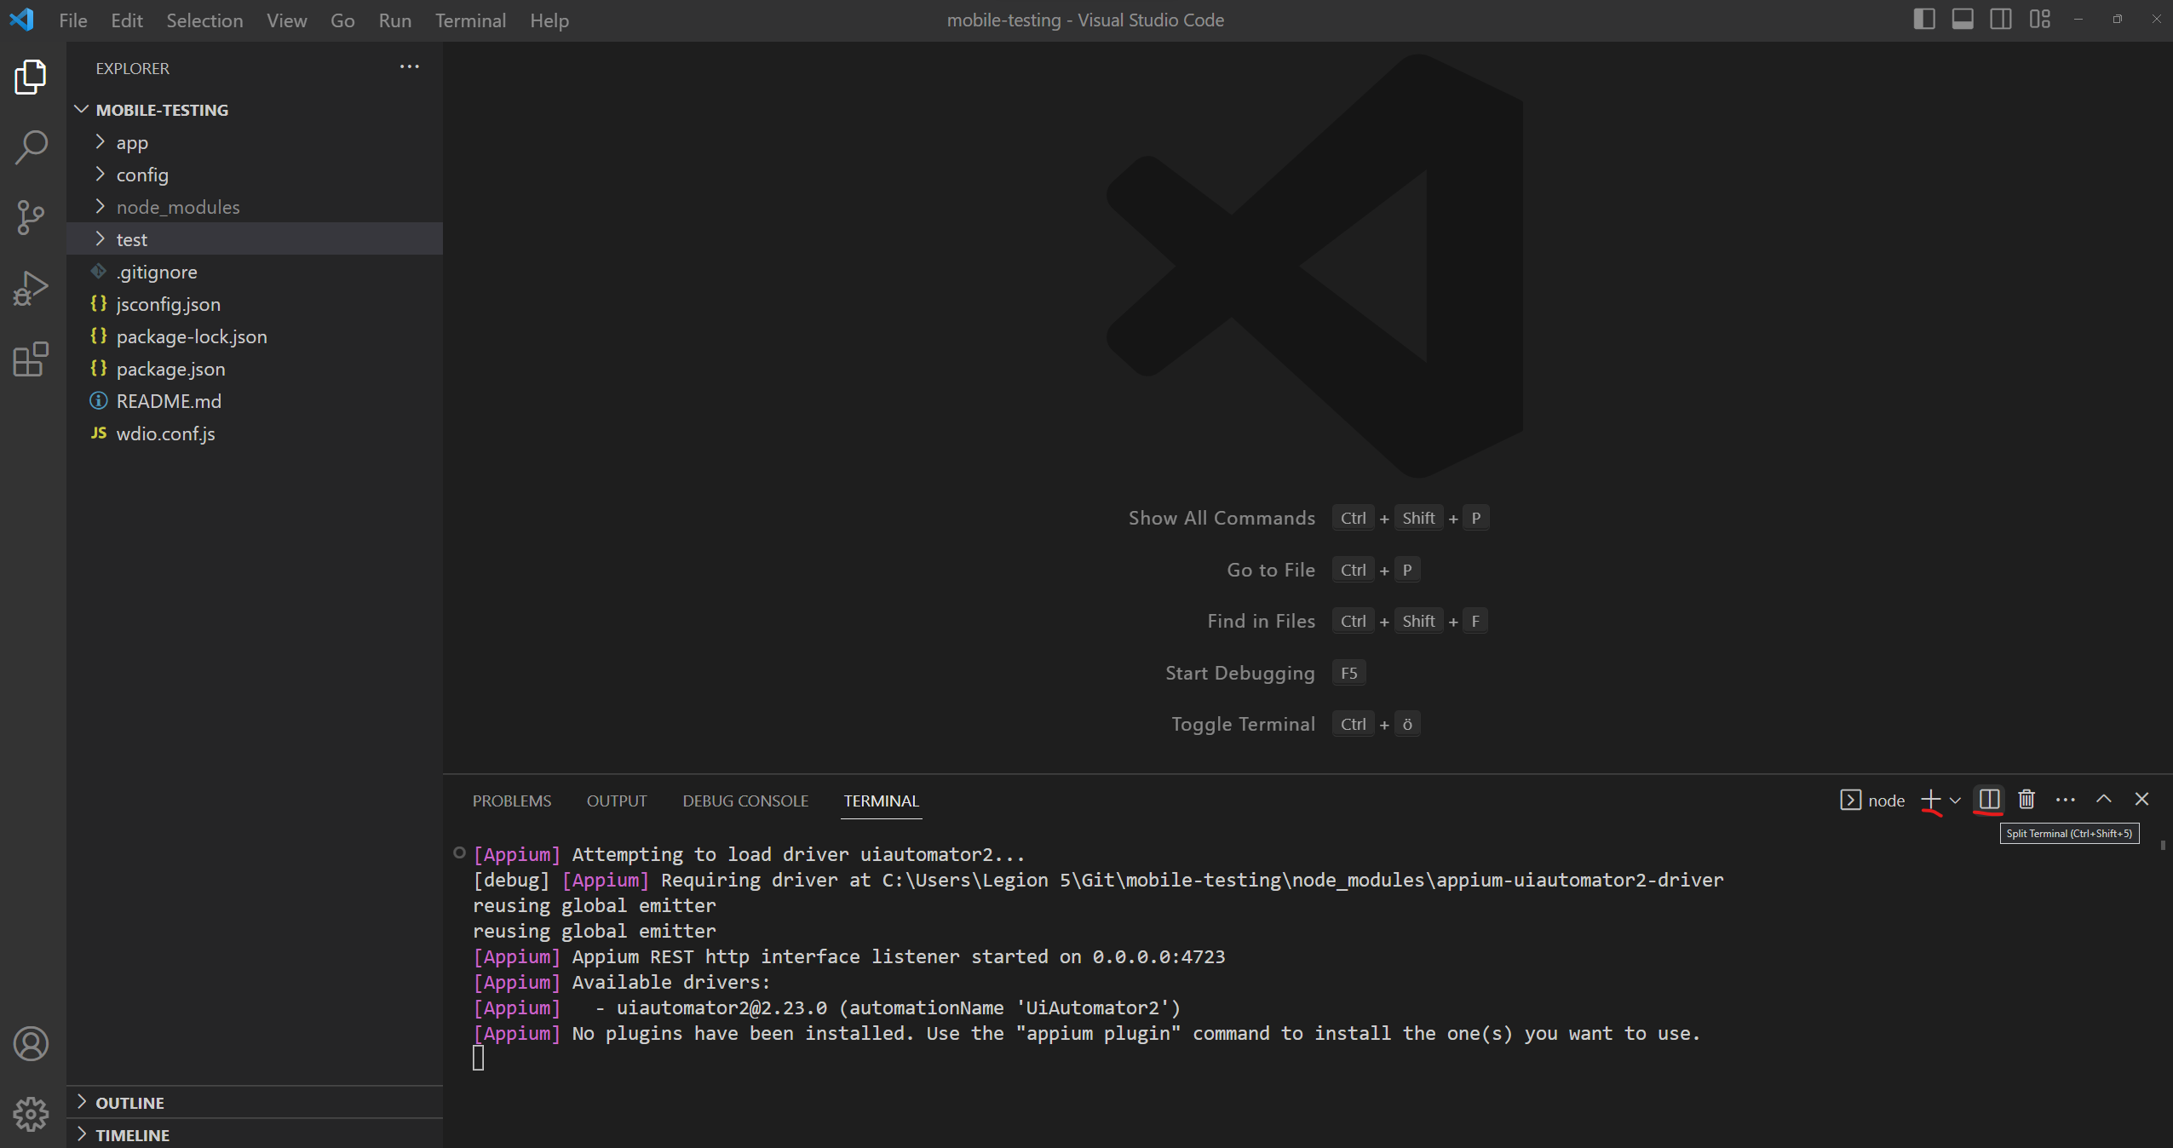The width and height of the screenshot is (2173, 1148).
Task: Open the Extensions view
Action: tap(31, 359)
